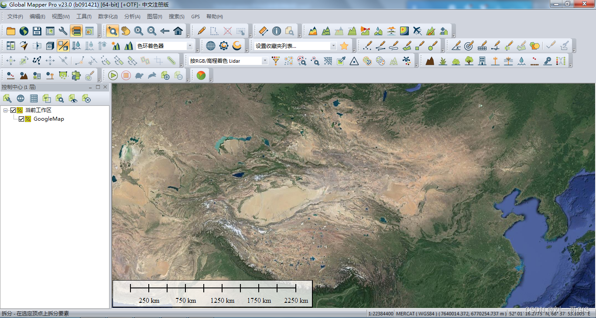Open the 图层(Y) menu
596x318 pixels.
coord(154,17)
